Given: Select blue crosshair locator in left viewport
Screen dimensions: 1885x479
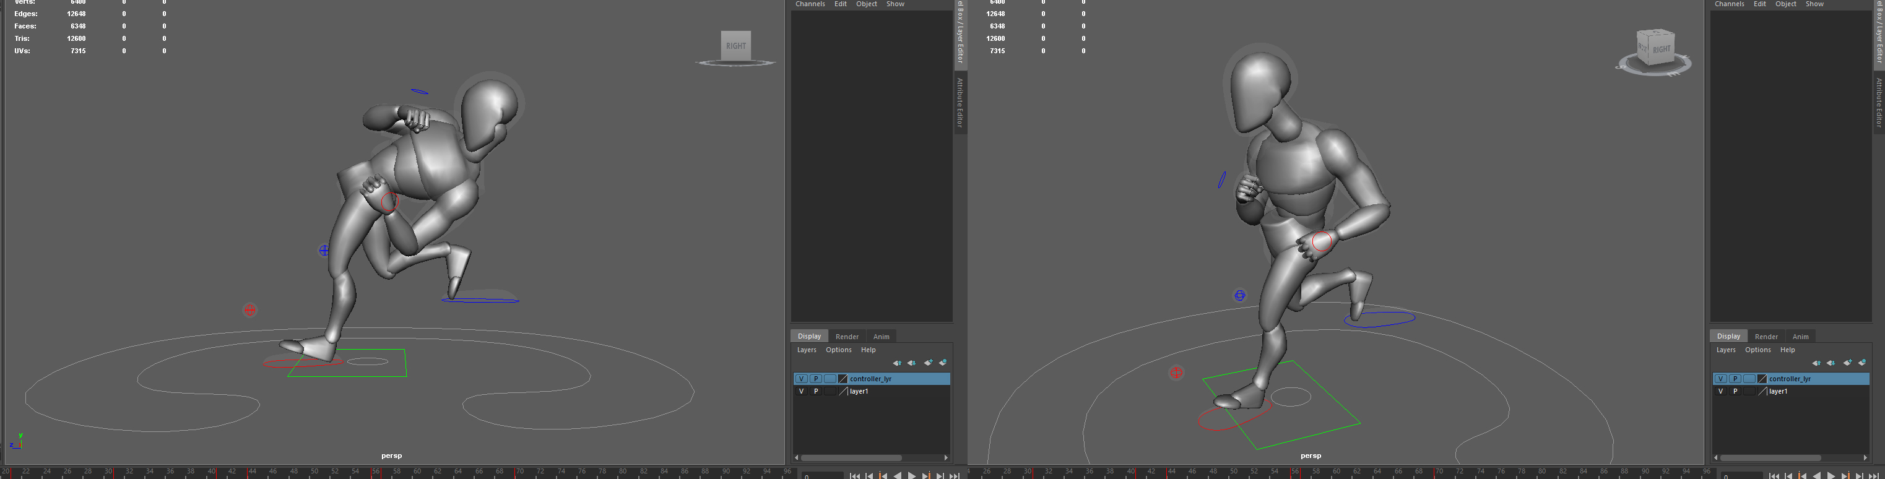Looking at the screenshot, I should click(x=323, y=250).
